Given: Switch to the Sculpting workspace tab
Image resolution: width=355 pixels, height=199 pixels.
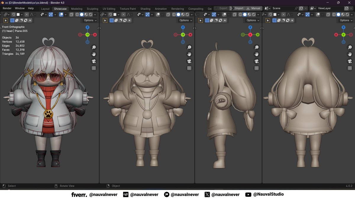Looking at the screenshot, I should 92,9.
